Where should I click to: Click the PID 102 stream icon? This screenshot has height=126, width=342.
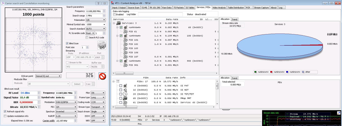(125, 44)
